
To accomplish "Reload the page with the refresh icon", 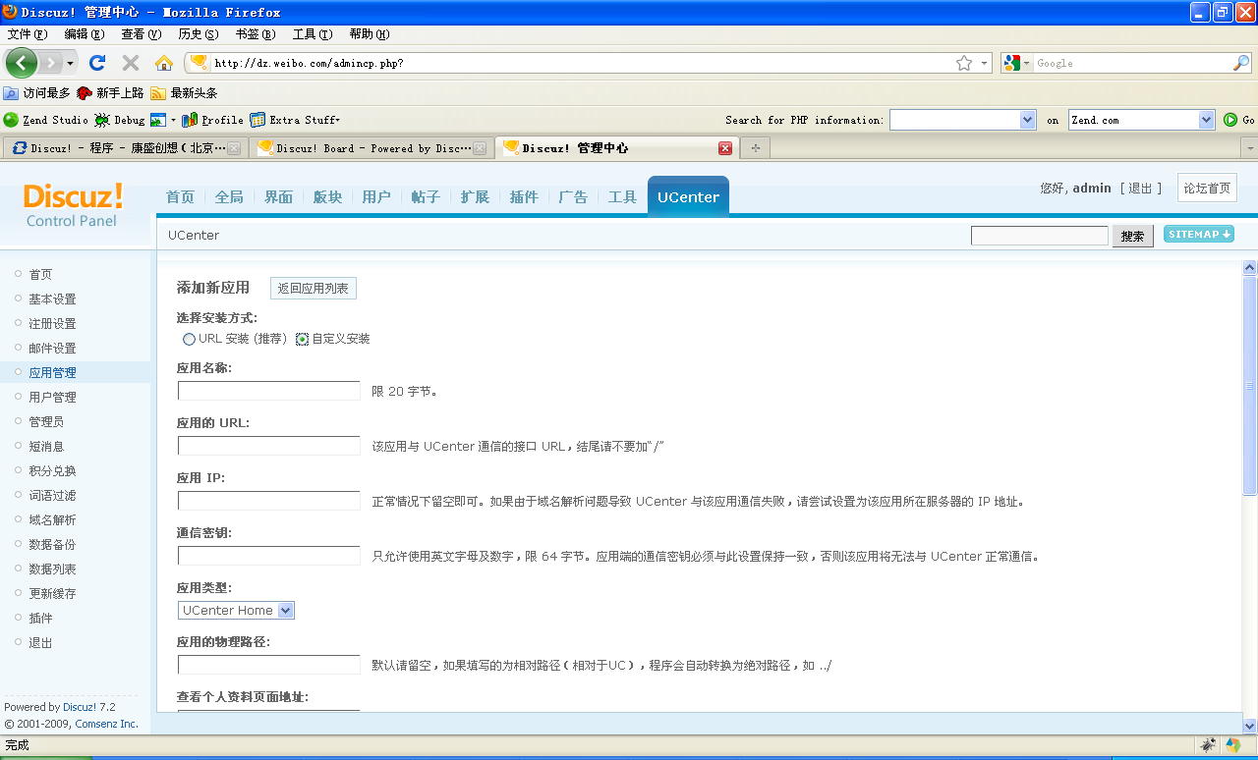I will [96, 63].
